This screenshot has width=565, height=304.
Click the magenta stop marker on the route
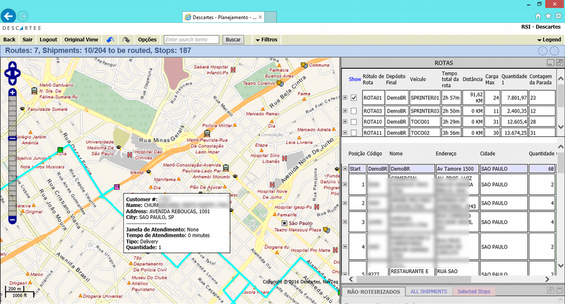[x=117, y=187]
